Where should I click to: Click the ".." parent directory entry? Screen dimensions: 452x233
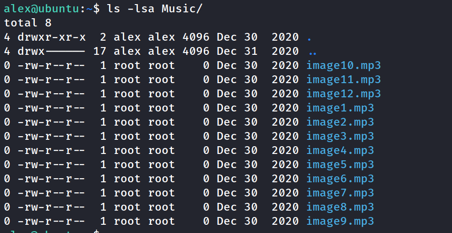pyautogui.click(x=313, y=52)
